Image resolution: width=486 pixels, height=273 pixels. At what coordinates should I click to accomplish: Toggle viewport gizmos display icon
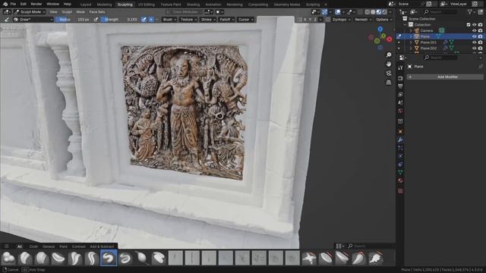coord(324,12)
